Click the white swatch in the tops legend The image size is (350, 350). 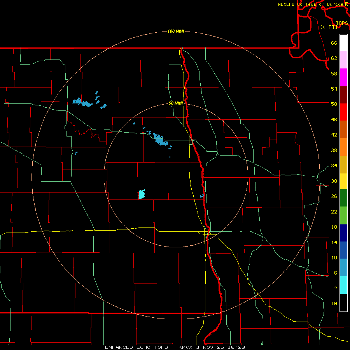click(343, 43)
